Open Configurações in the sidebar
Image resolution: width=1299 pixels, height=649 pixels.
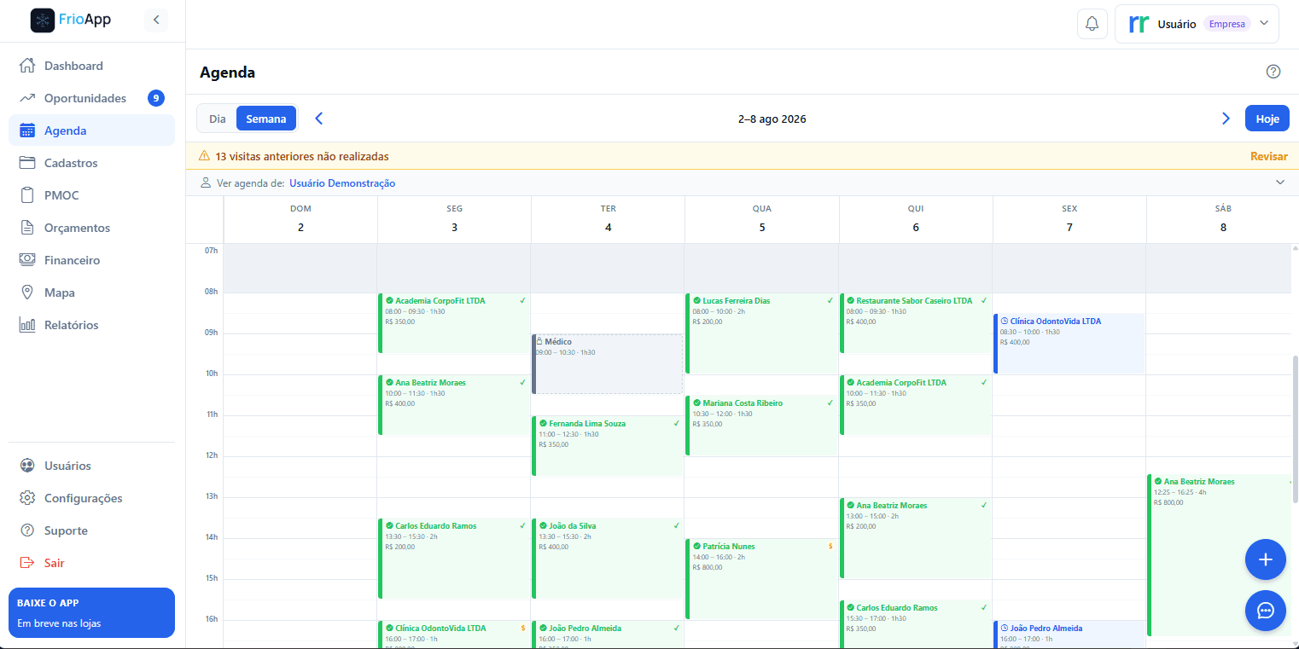tap(91, 498)
